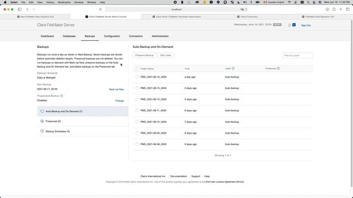Click the Auto-Backup and On-Demand circular icon
The height and width of the screenshot is (198, 353).
(x=42, y=111)
